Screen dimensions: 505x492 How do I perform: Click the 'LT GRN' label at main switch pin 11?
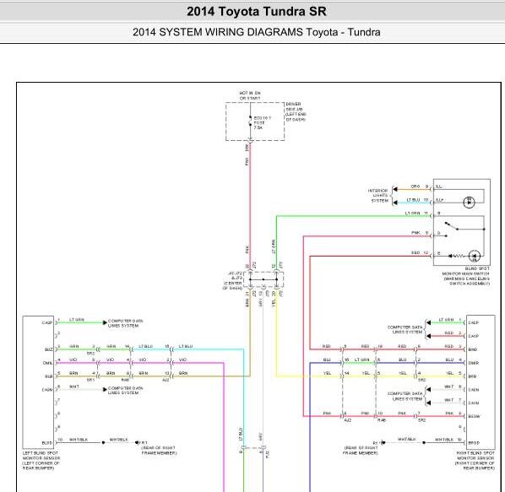pyautogui.click(x=413, y=214)
